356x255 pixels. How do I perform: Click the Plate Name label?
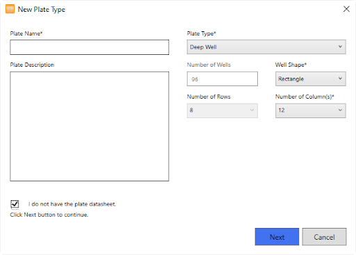(26, 33)
